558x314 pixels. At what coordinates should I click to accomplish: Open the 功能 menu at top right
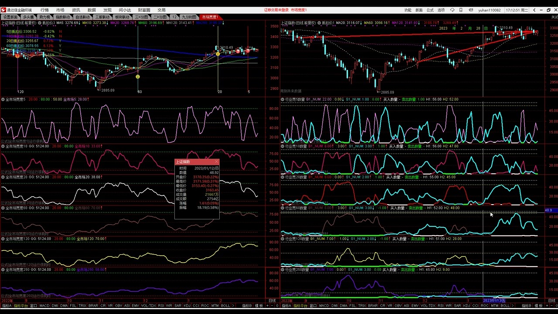[408, 10]
